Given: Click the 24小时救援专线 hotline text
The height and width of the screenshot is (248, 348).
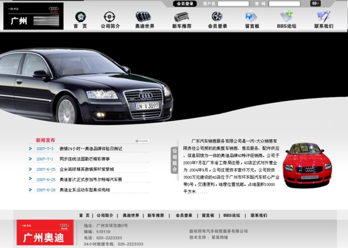Looking at the screenshot, I should (114, 244).
